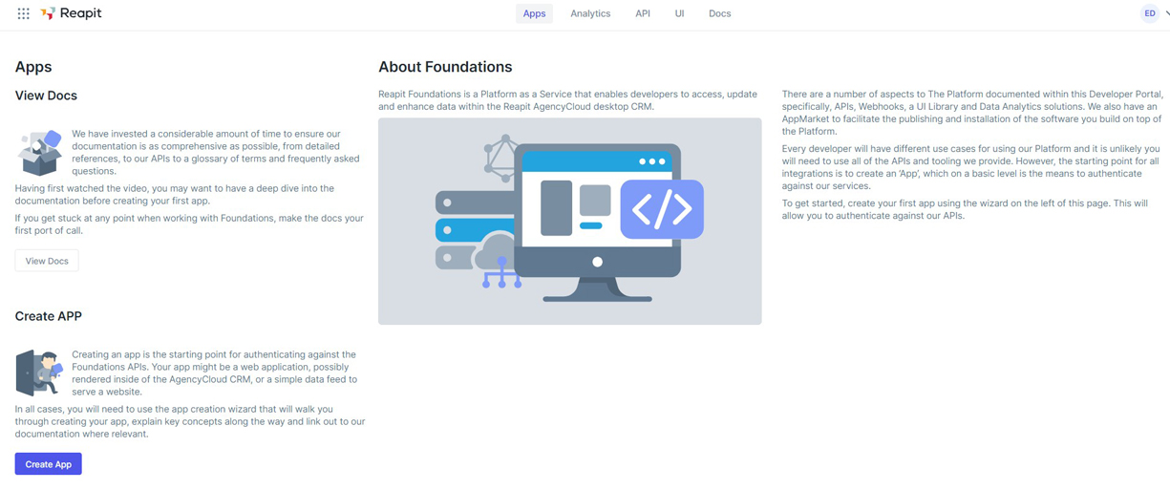Image resolution: width=1170 pixels, height=490 pixels.
Task: Click the person-at-door Create APP illustration
Action: 39,373
